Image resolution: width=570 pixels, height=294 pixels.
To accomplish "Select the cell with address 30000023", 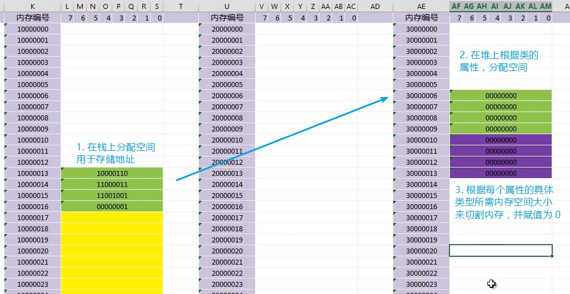I will (x=421, y=284).
